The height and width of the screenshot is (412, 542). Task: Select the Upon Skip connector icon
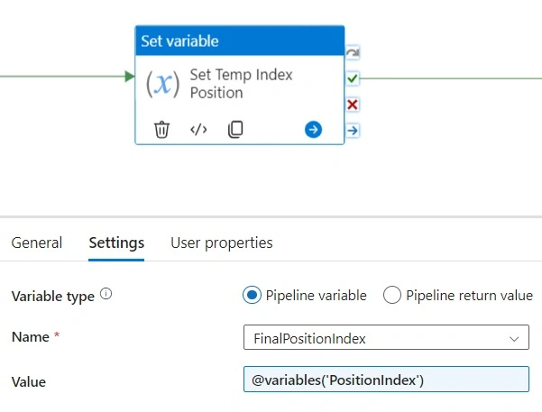[353, 53]
